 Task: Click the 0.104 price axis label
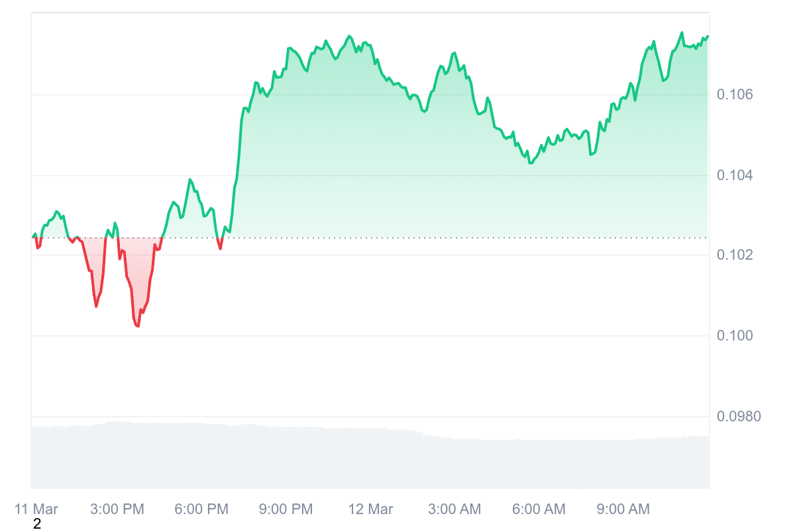pyautogui.click(x=735, y=176)
